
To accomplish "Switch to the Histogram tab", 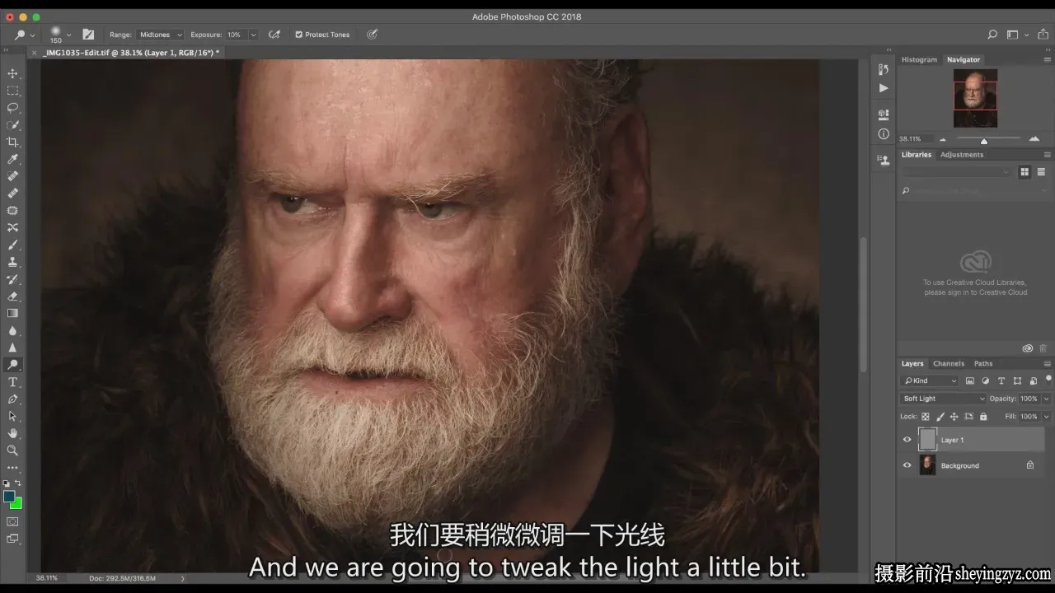I will point(919,59).
